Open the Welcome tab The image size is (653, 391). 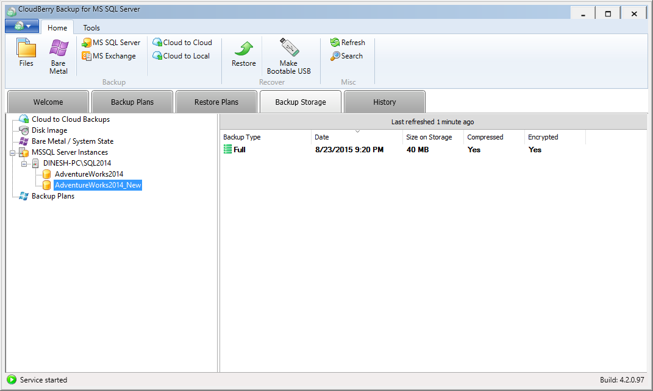point(48,102)
